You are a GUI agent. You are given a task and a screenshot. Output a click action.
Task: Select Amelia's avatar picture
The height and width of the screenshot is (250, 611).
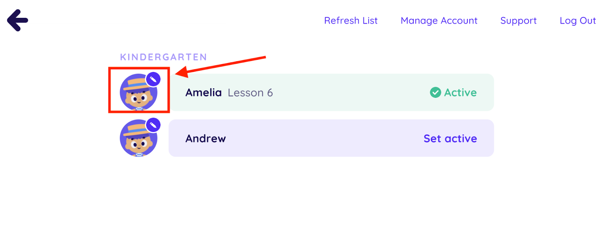tap(137, 94)
